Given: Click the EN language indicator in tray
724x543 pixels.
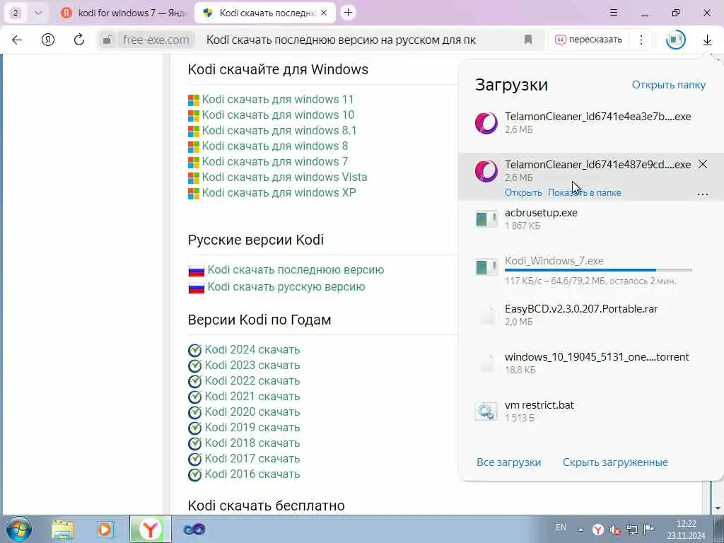Looking at the screenshot, I should [x=561, y=527].
